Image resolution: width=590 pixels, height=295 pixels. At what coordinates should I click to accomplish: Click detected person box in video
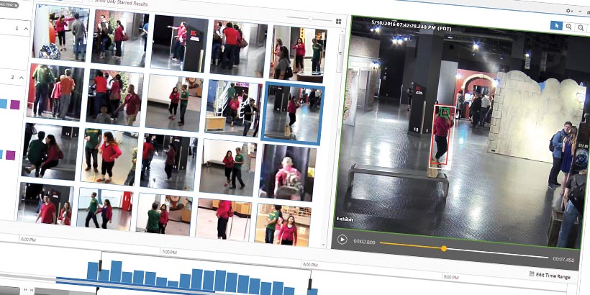pos(440,137)
